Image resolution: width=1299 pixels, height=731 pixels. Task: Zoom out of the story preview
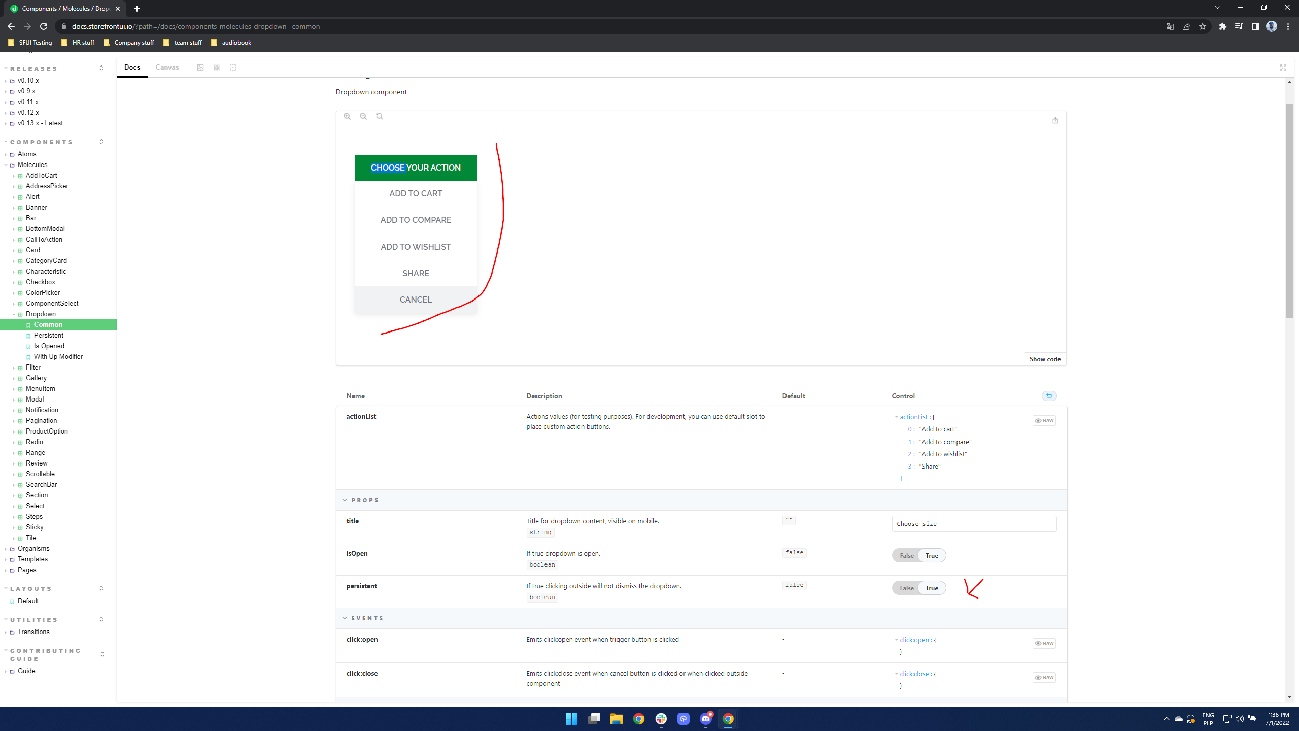(363, 116)
